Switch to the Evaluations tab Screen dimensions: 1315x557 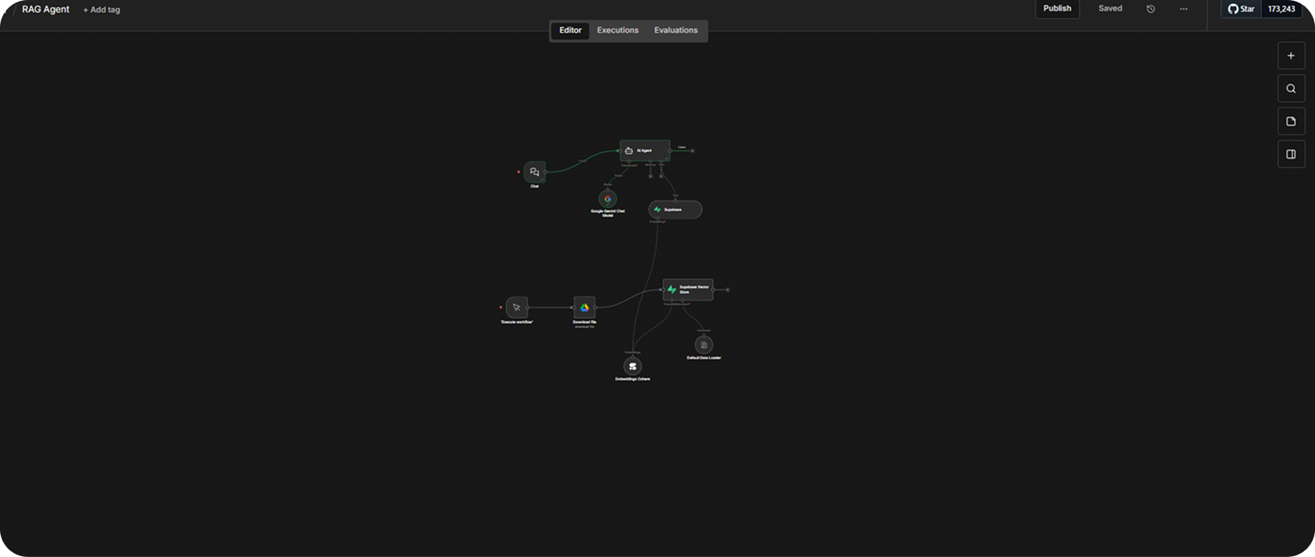(676, 30)
